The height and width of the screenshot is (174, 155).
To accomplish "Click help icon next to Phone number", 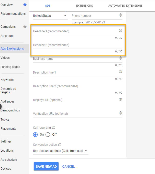I will tap(120, 15).
